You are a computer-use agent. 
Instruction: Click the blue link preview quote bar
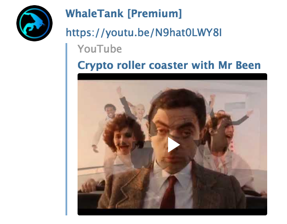tap(66, 129)
